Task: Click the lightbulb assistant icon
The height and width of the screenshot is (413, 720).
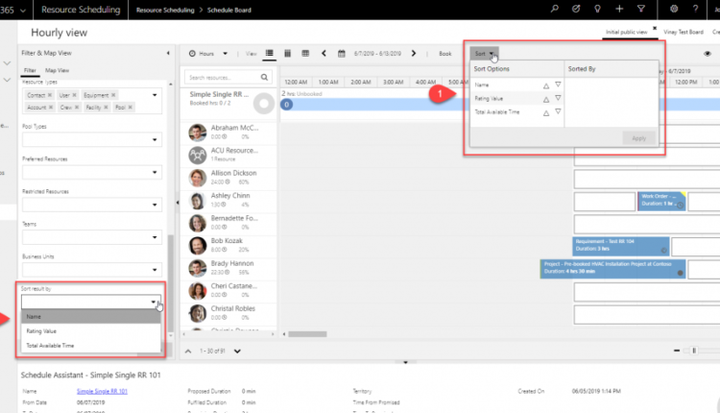Action: pos(598,9)
